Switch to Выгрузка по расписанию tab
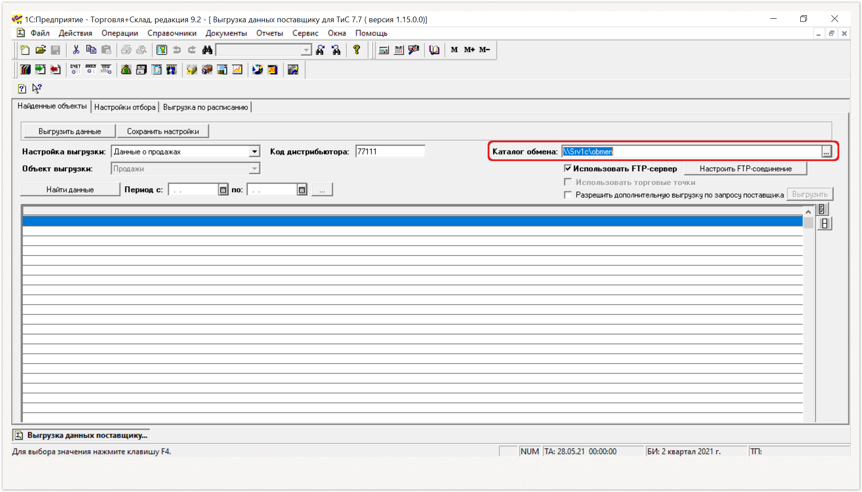 (206, 107)
